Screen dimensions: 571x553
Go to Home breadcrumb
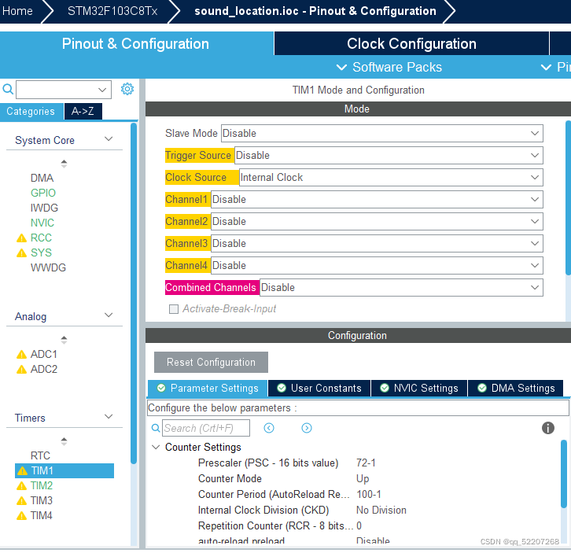pyautogui.click(x=17, y=11)
